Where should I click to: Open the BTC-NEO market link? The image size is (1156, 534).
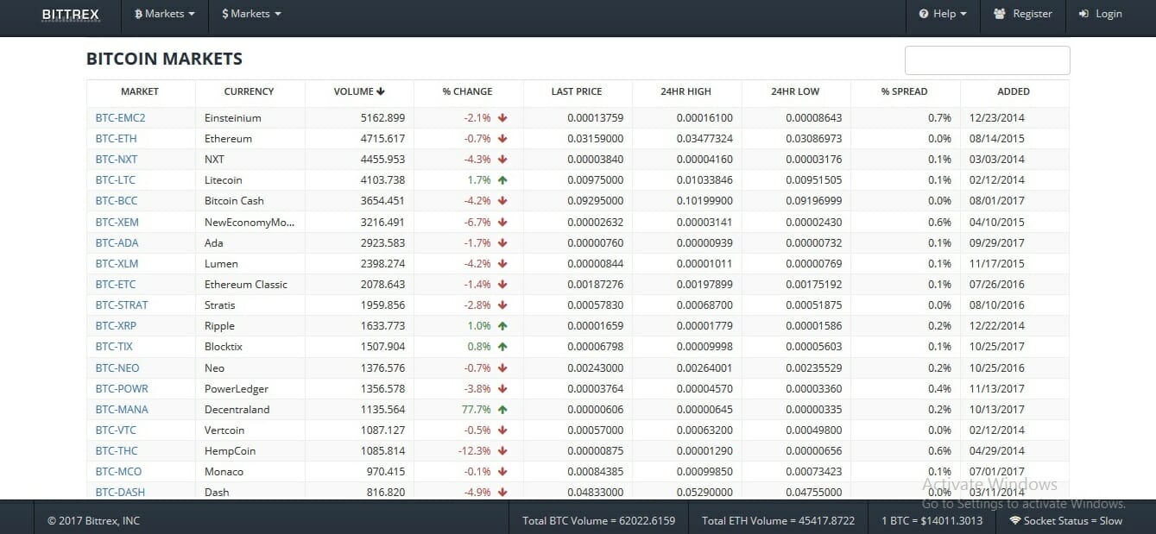(117, 368)
